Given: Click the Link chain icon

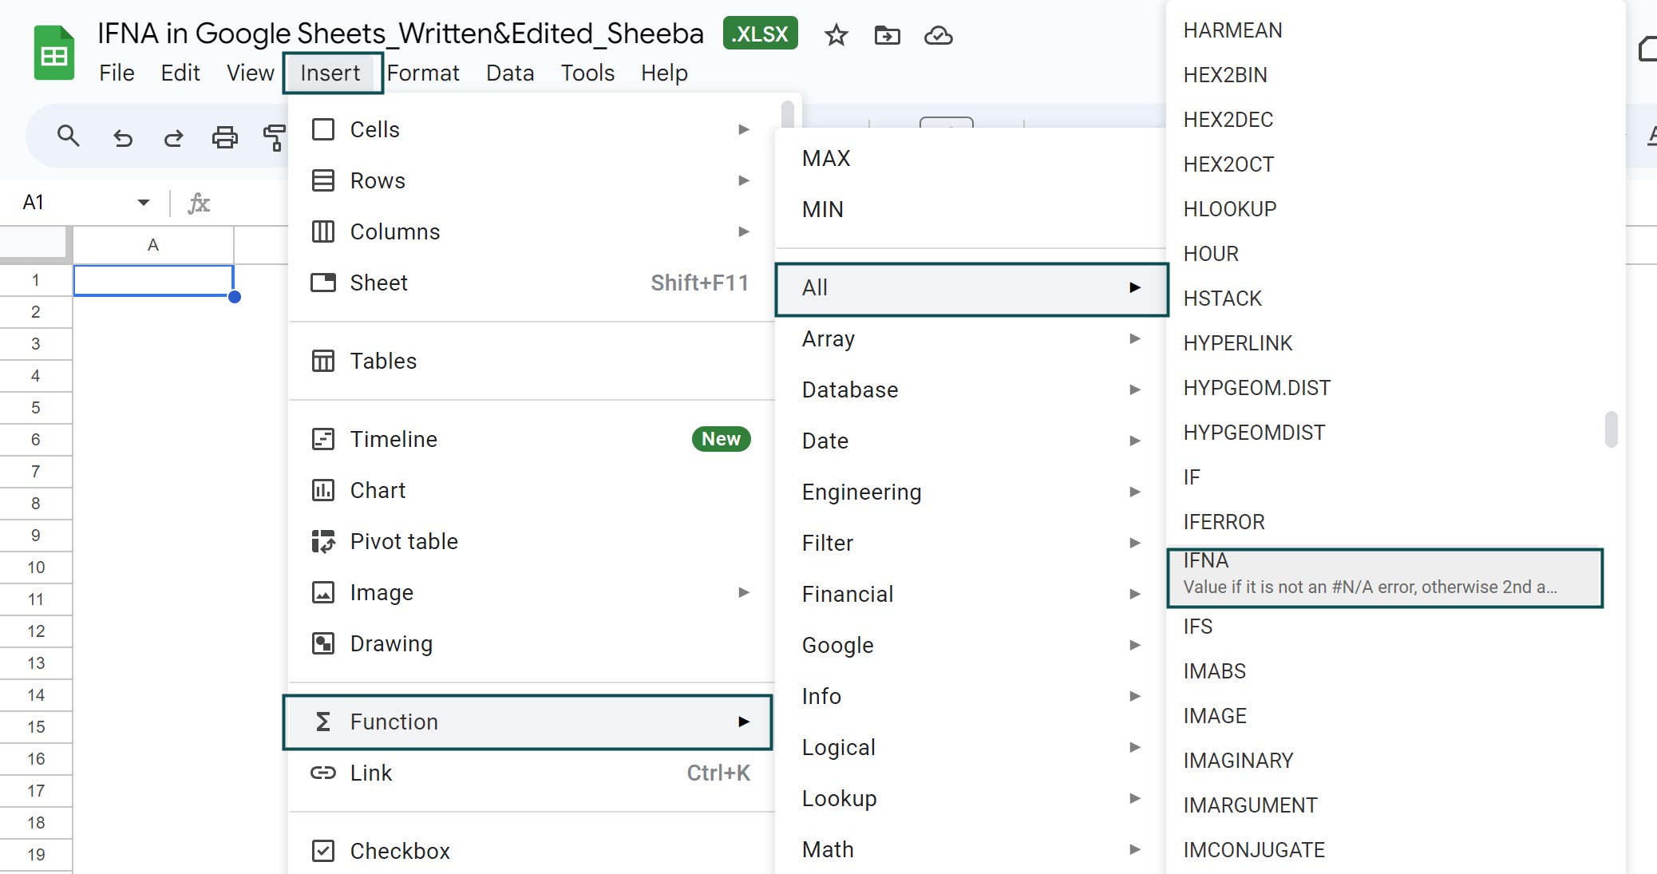Looking at the screenshot, I should [x=323, y=773].
